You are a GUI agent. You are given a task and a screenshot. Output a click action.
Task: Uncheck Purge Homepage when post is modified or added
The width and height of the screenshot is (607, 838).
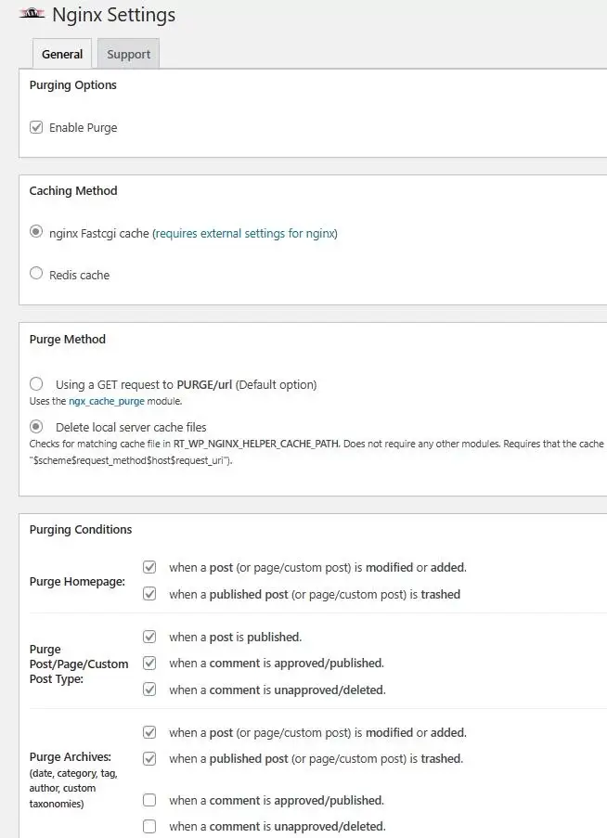(149, 567)
